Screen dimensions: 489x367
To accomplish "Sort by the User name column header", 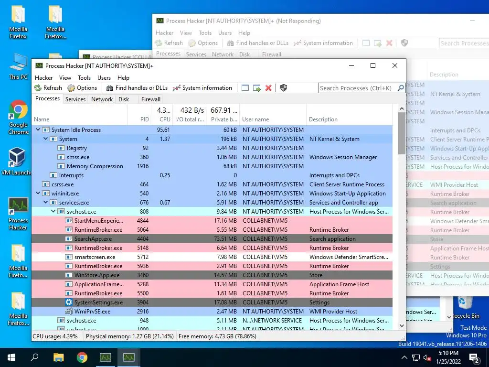I will click(x=273, y=119).
